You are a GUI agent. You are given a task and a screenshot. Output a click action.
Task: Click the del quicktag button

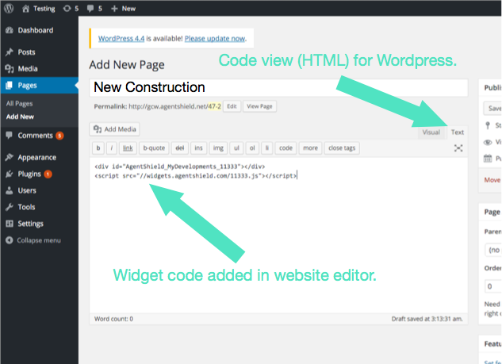pyautogui.click(x=180, y=148)
